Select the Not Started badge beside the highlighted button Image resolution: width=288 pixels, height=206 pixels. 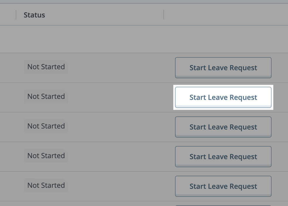(46, 96)
